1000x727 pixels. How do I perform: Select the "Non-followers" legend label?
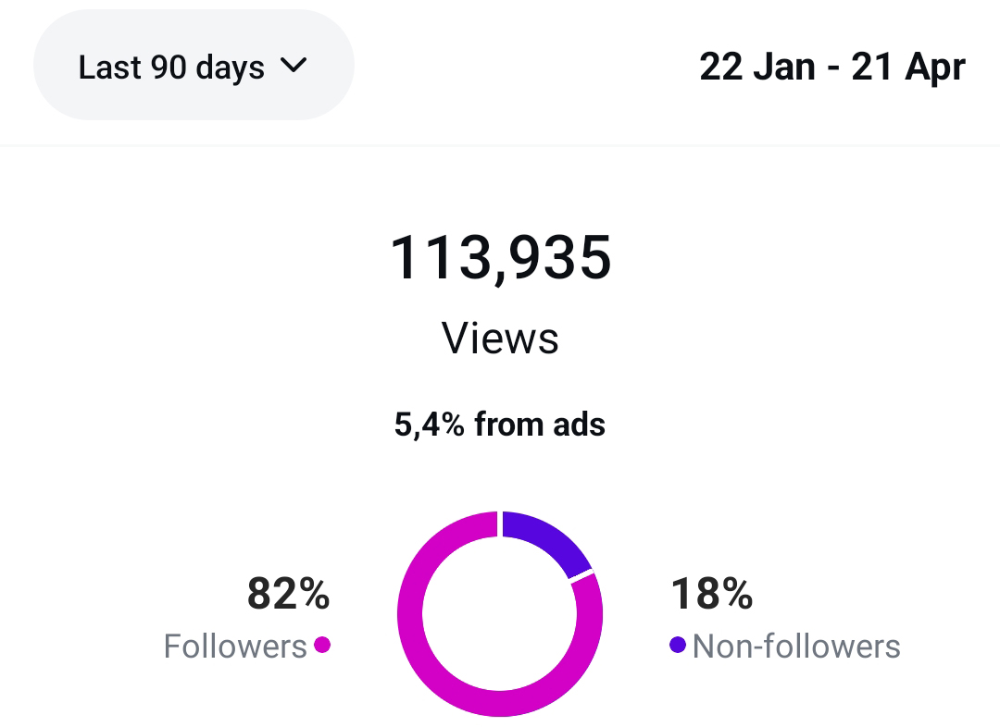click(796, 646)
